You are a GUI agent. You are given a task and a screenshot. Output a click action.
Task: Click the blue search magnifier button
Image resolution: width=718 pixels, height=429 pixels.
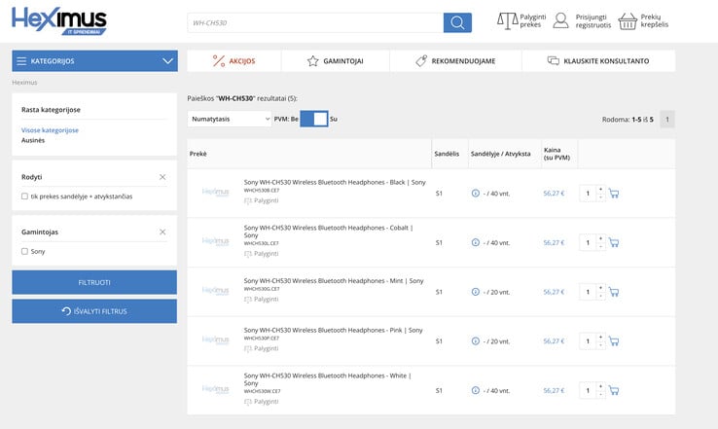click(457, 22)
